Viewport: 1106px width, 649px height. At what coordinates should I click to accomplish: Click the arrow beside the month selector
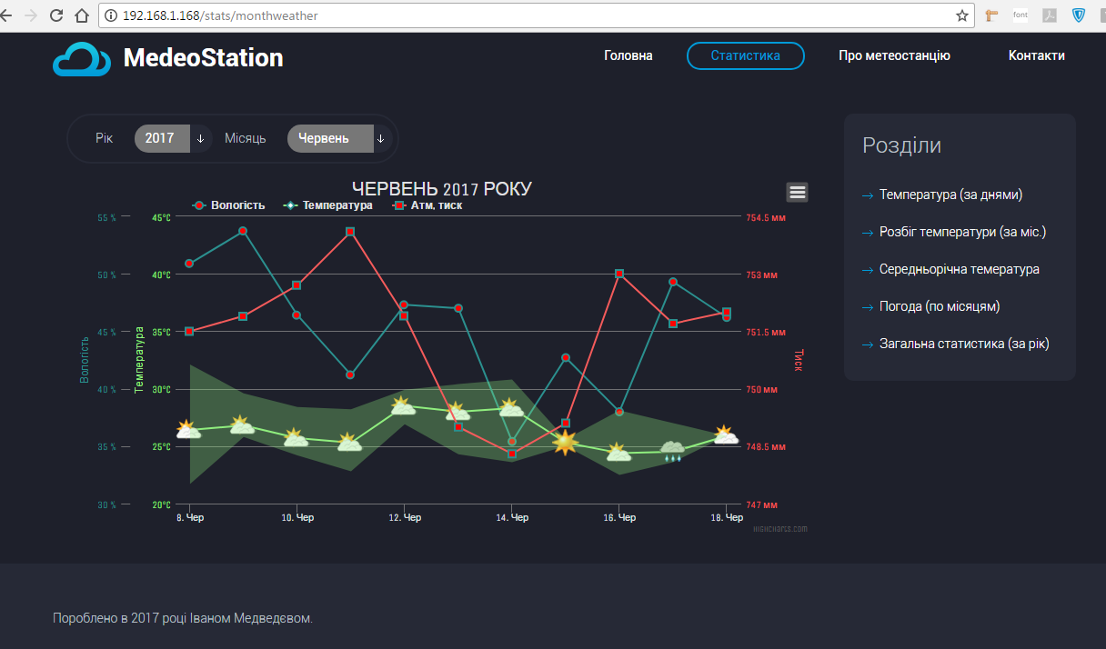tap(381, 139)
